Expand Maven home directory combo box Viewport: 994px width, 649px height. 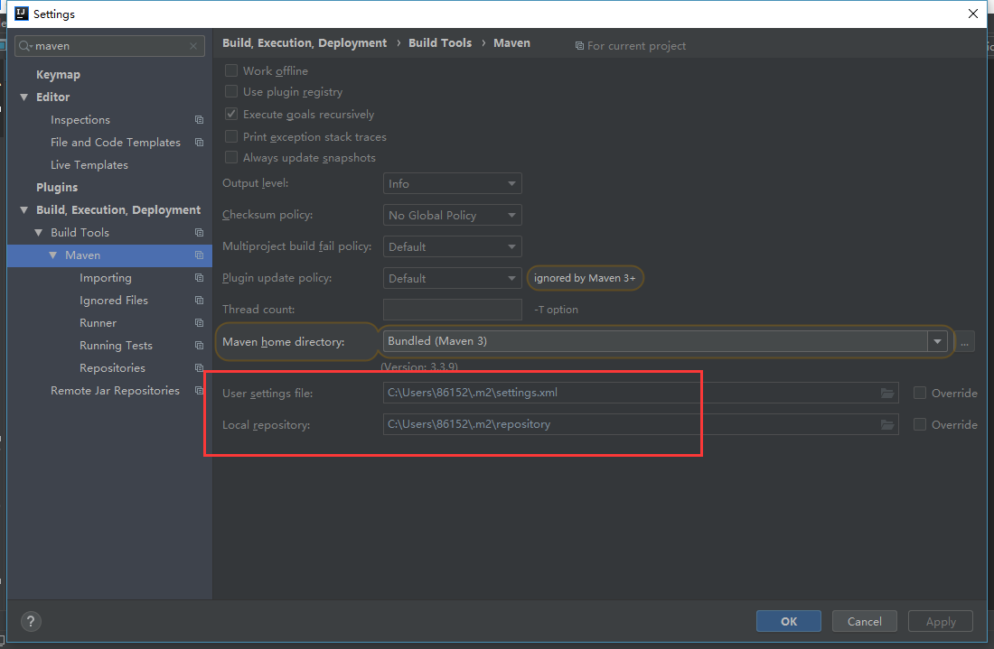click(x=937, y=341)
